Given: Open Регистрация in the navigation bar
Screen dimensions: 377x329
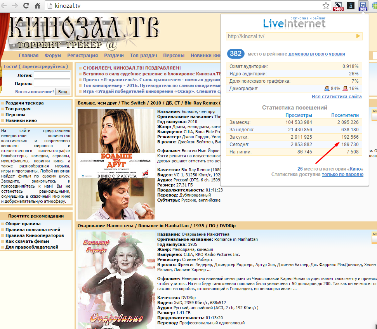Looking at the screenshot, I should [82, 55].
